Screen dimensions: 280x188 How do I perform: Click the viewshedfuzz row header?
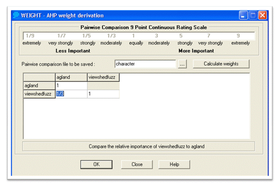pos(39,94)
